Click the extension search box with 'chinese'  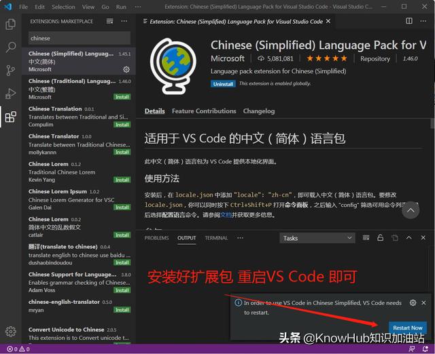click(x=80, y=38)
